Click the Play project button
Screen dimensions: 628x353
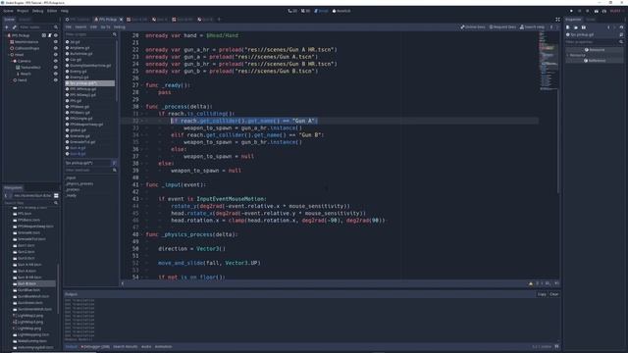tap(571, 11)
